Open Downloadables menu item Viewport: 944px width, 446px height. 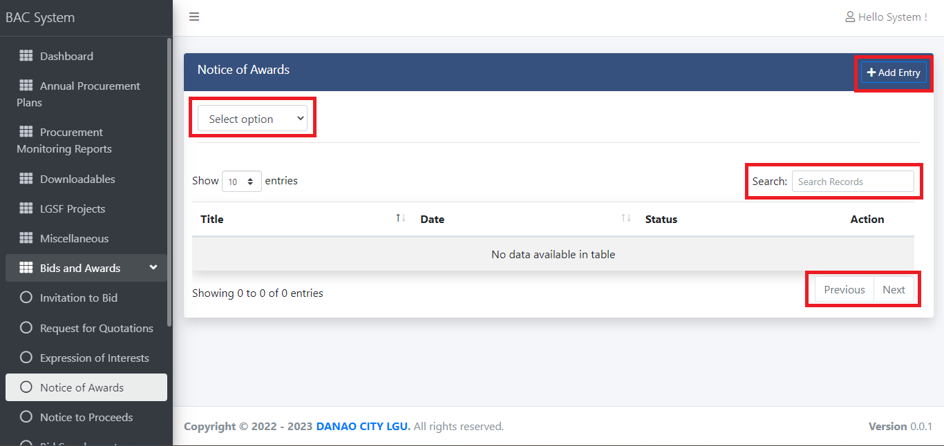coord(86,179)
